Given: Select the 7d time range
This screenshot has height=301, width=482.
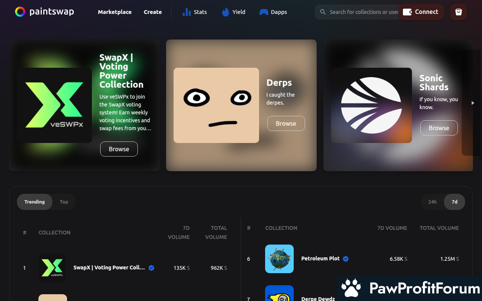Looking at the screenshot, I should (455, 202).
